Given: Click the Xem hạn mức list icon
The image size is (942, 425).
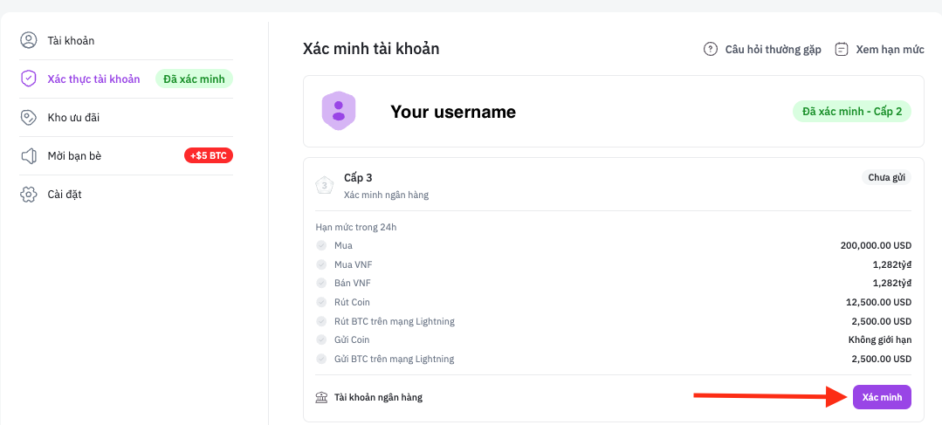Looking at the screenshot, I should 842,49.
